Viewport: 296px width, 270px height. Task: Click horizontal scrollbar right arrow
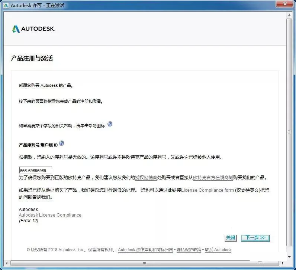(x=283, y=263)
